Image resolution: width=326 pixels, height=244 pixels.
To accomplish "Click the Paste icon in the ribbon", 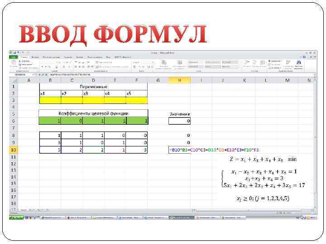I will pyautogui.click(x=14, y=63).
